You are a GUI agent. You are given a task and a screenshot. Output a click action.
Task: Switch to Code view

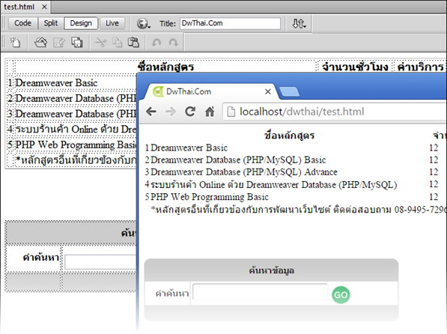click(22, 23)
